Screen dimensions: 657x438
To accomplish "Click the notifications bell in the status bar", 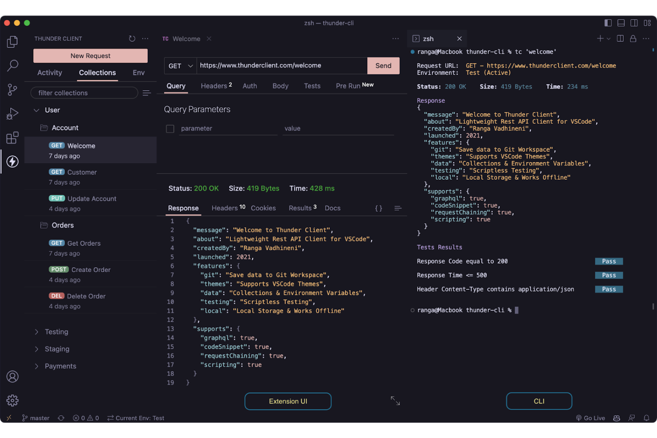I will (x=647, y=418).
